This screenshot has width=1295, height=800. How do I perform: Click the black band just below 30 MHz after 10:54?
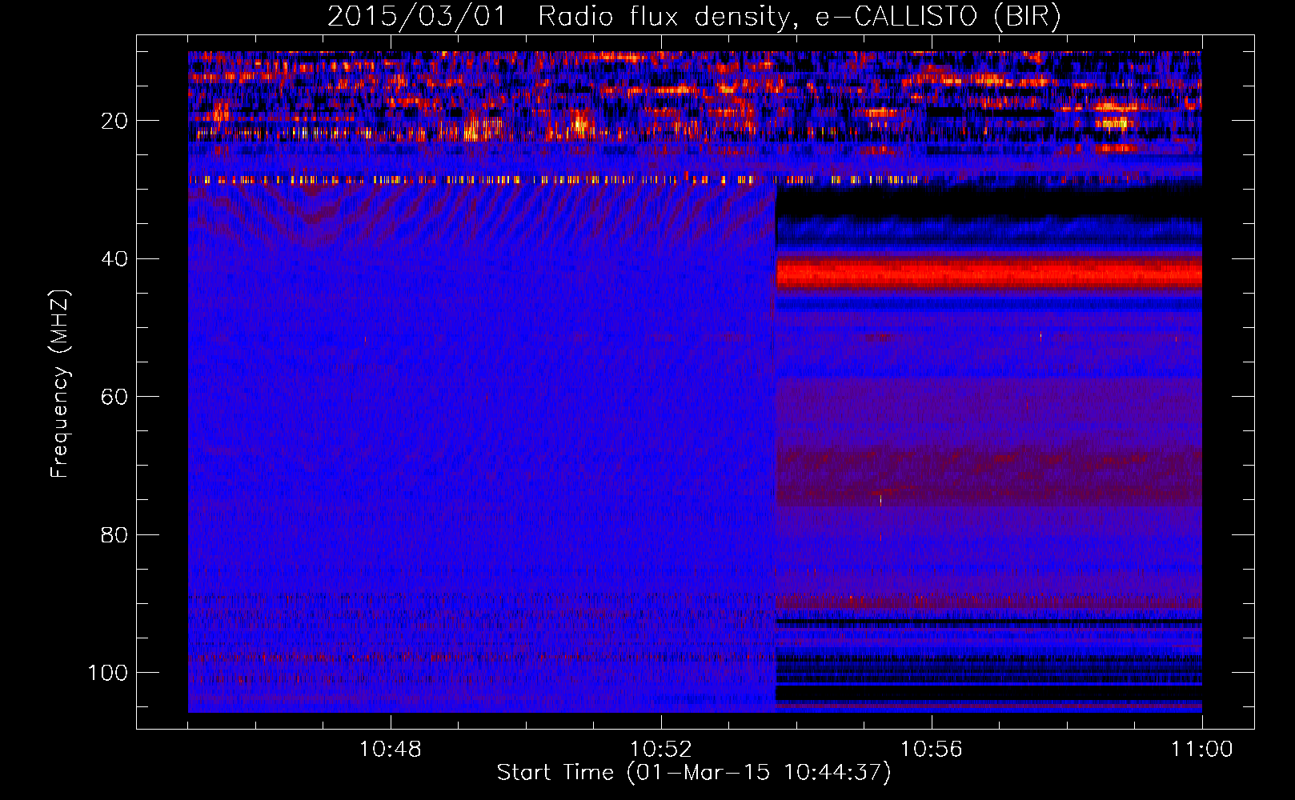pos(989,202)
